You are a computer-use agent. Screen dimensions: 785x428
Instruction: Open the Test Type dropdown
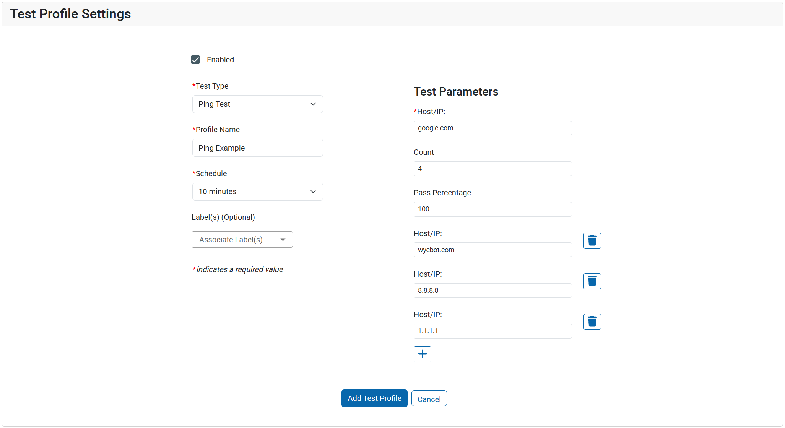pyautogui.click(x=257, y=104)
